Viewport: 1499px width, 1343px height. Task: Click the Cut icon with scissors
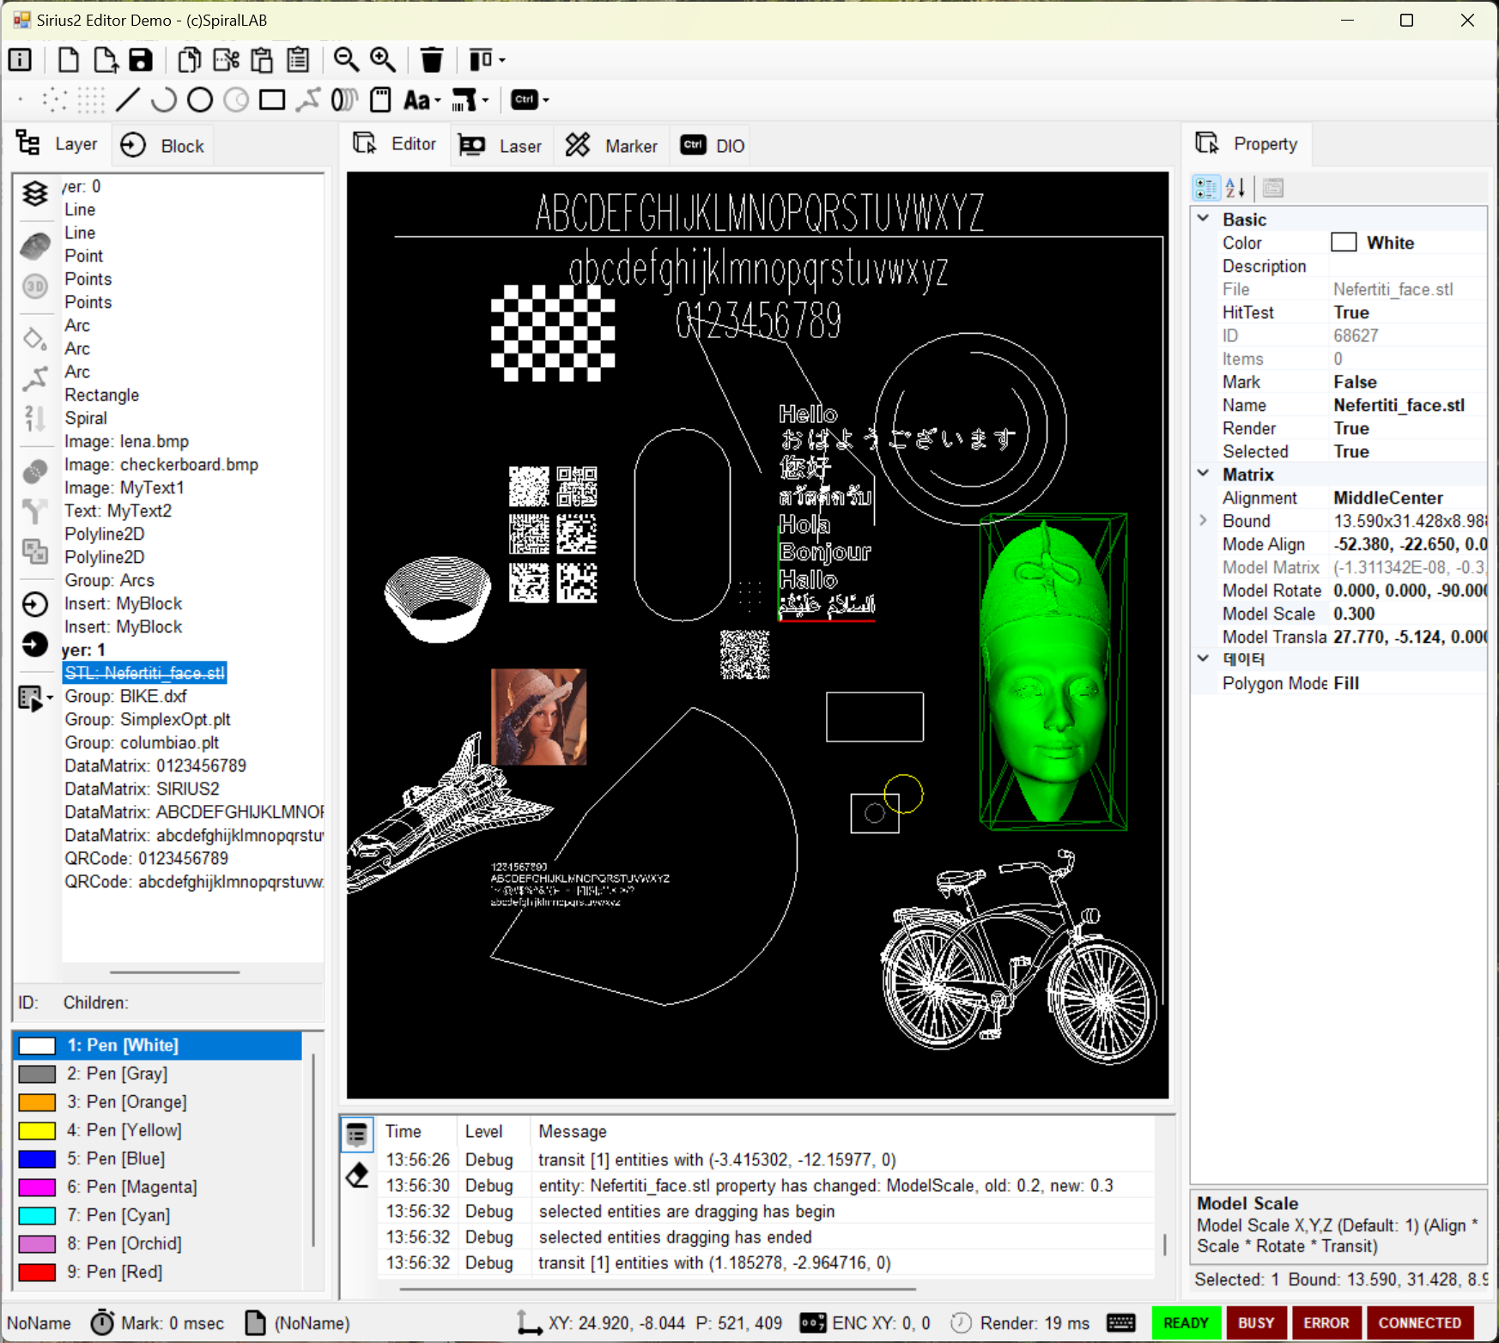[226, 60]
